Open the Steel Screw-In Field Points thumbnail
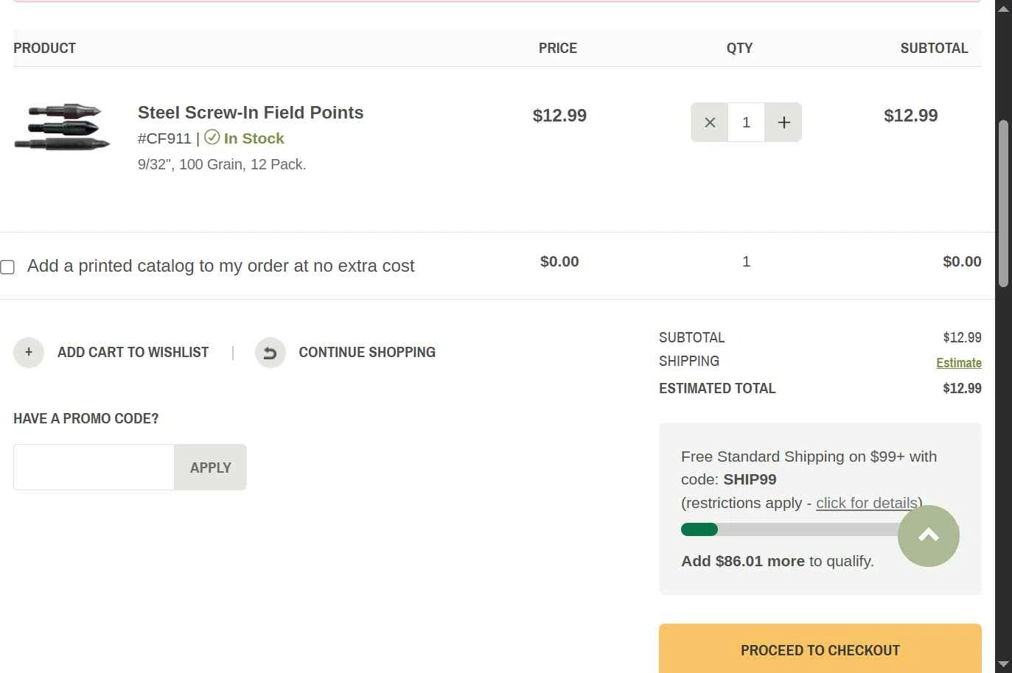 (x=62, y=127)
